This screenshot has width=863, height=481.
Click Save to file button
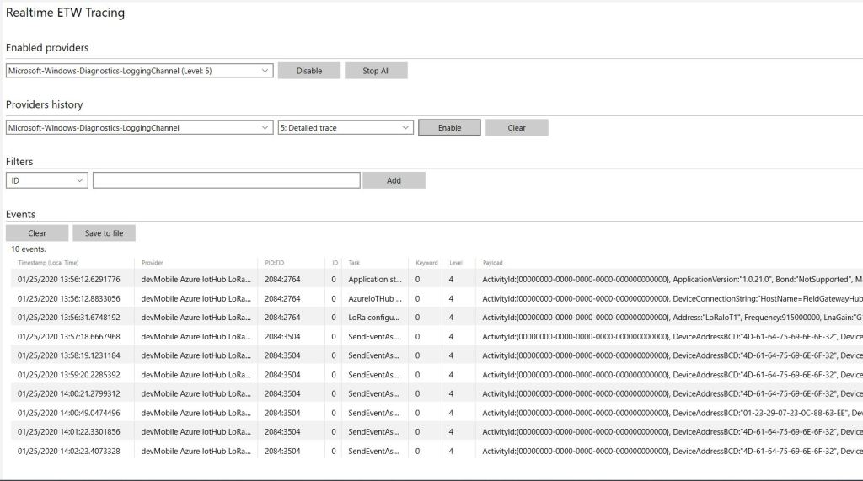click(x=104, y=233)
